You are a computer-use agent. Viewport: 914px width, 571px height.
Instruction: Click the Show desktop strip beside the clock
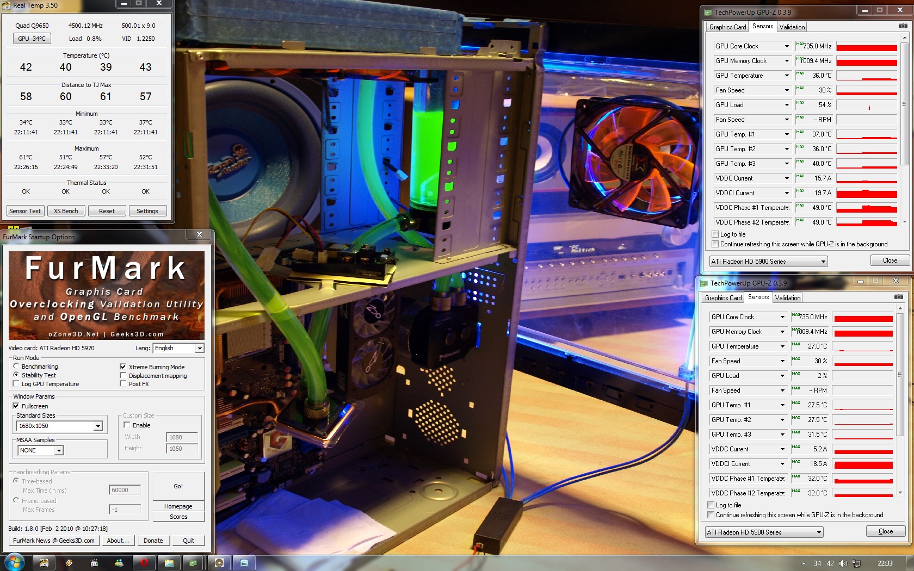click(910, 563)
